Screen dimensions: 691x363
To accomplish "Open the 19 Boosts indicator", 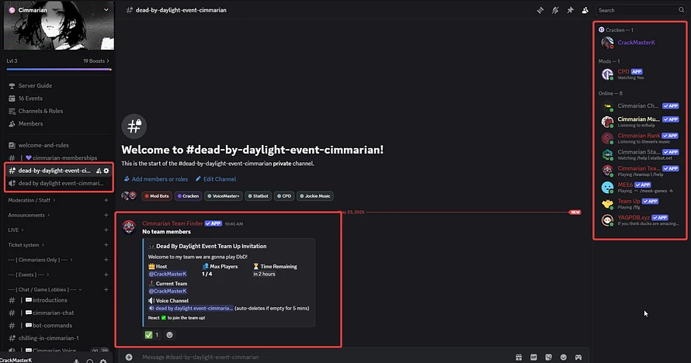I will [x=96, y=60].
